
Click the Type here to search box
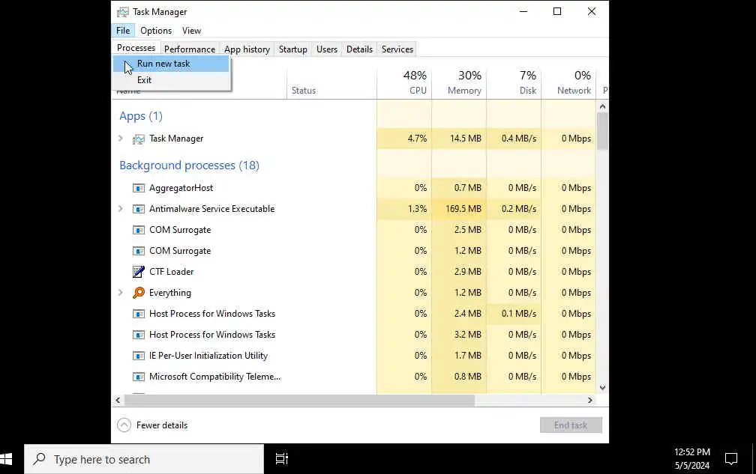(144, 459)
